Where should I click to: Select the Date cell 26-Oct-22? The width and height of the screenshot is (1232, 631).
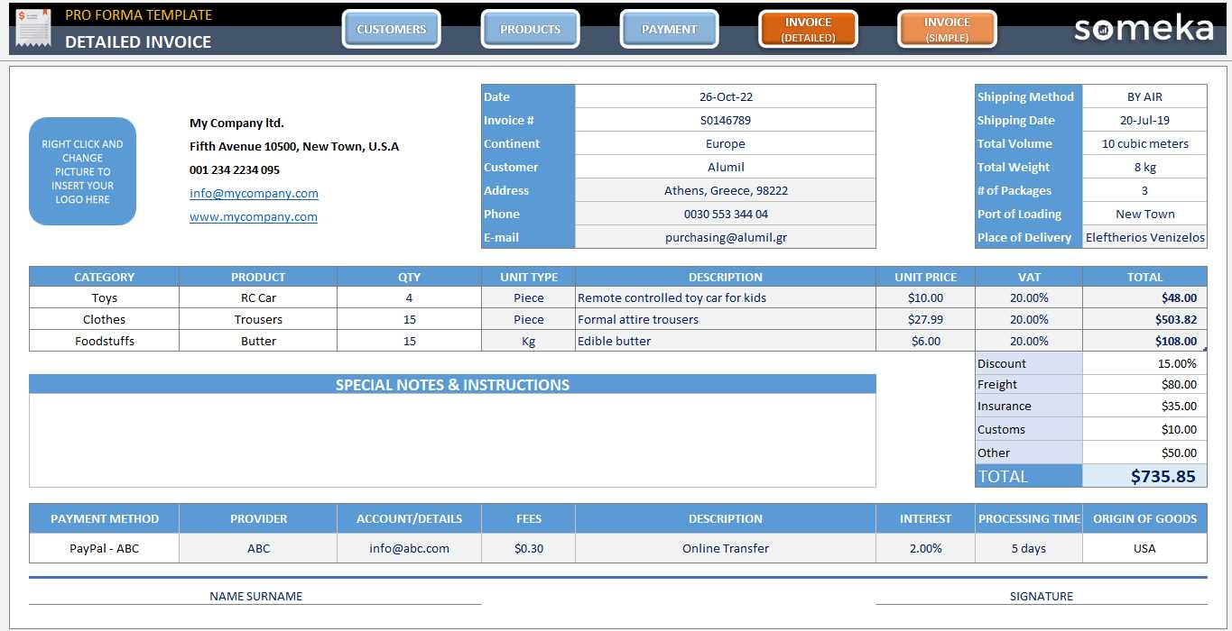click(x=726, y=96)
